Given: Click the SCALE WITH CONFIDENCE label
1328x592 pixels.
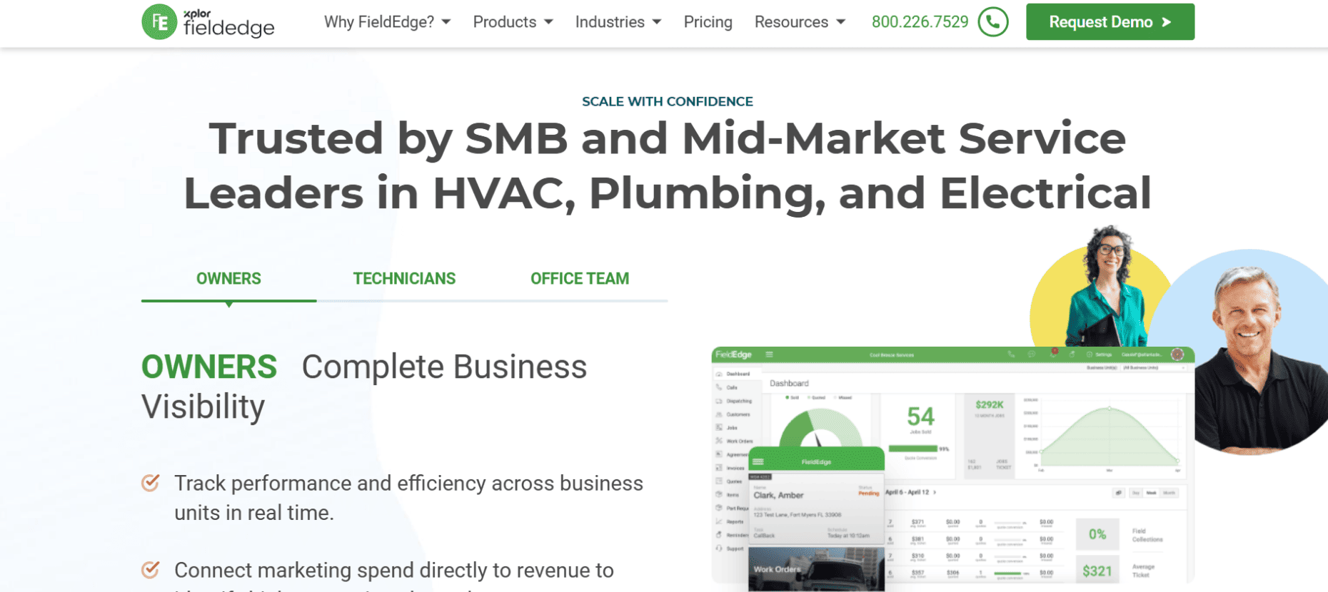Looking at the screenshot, I should [x=667, y=101].
